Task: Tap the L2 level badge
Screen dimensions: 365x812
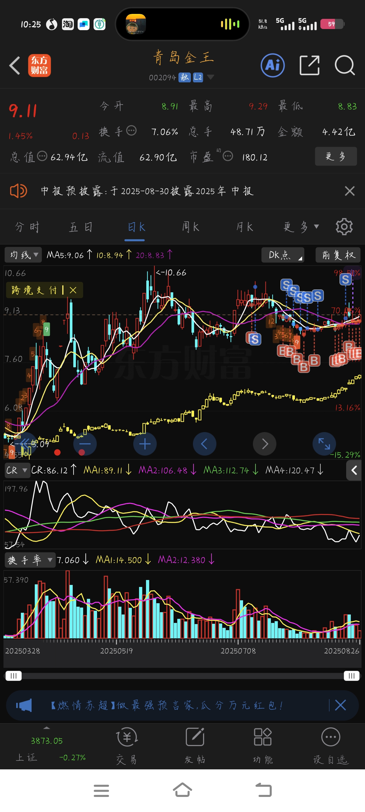Action: (x=198, y=77)
